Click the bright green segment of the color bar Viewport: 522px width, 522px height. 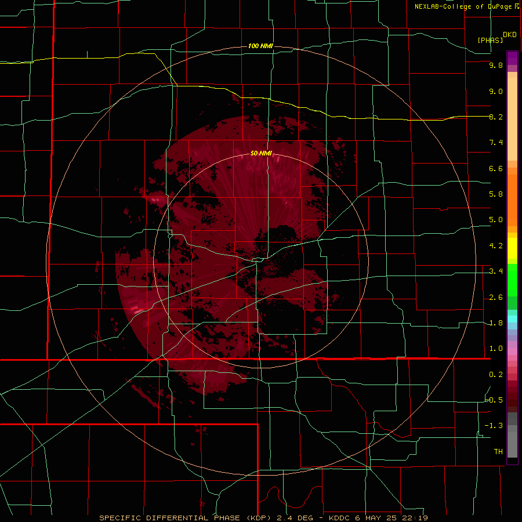click(512, 280)
